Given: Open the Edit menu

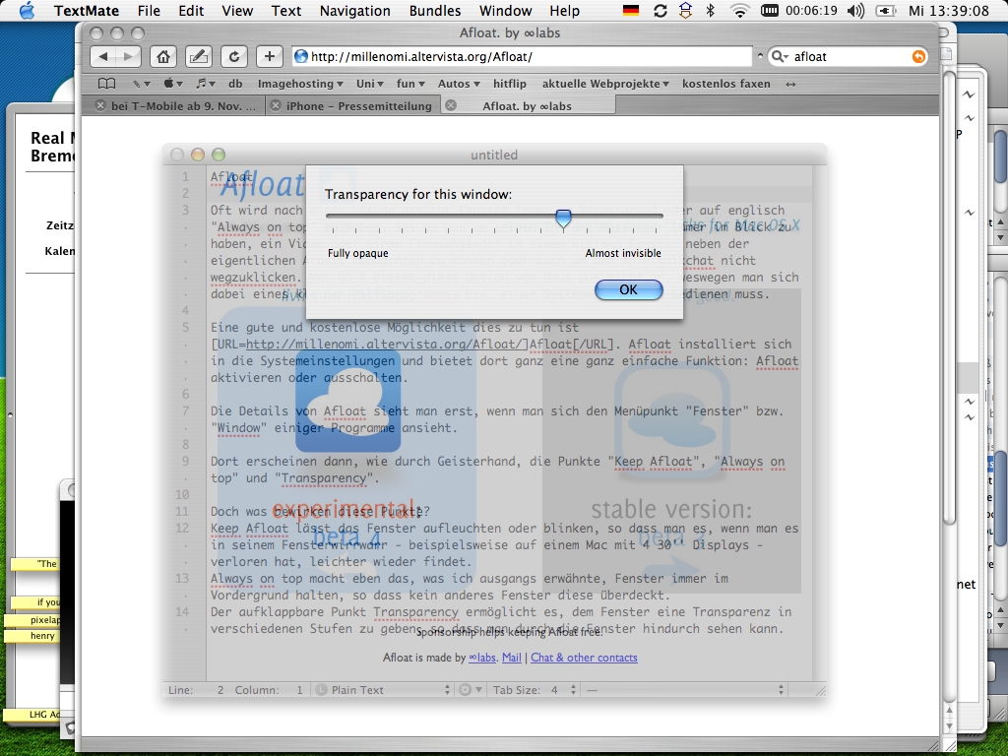Looking at the screenshot, I should click(191, 10).
